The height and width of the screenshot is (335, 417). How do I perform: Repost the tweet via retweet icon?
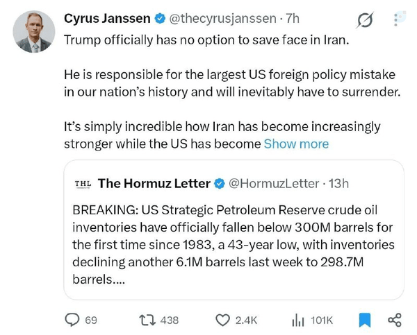pyautogui.click(x=147, y=320)
